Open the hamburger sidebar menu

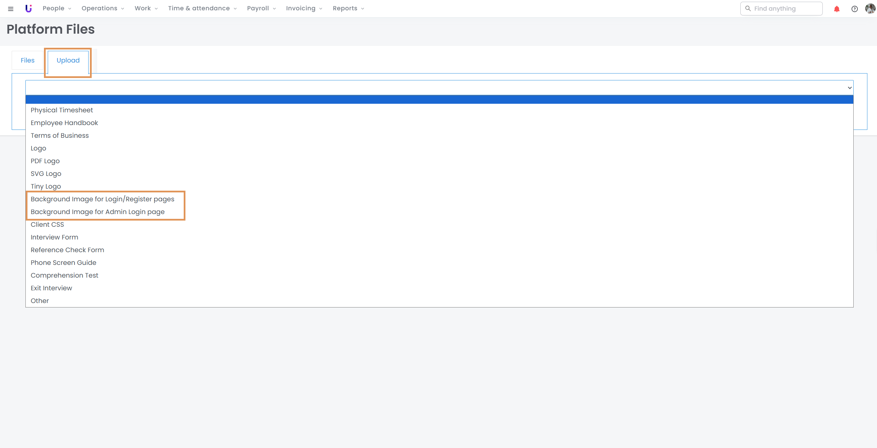[x=11, y=9]
